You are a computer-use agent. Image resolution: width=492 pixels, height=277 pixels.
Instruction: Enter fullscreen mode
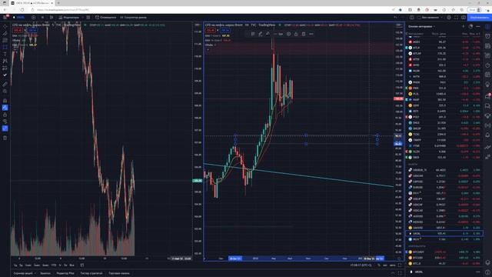(x=456, y=18)
